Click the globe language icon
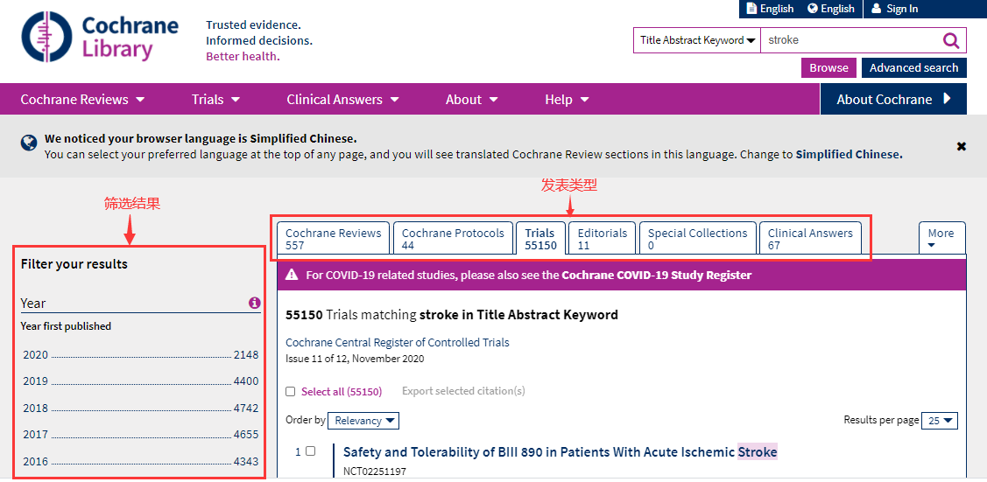Image resolution: width=987 pixels, height=482 pixels. [813, 9]
